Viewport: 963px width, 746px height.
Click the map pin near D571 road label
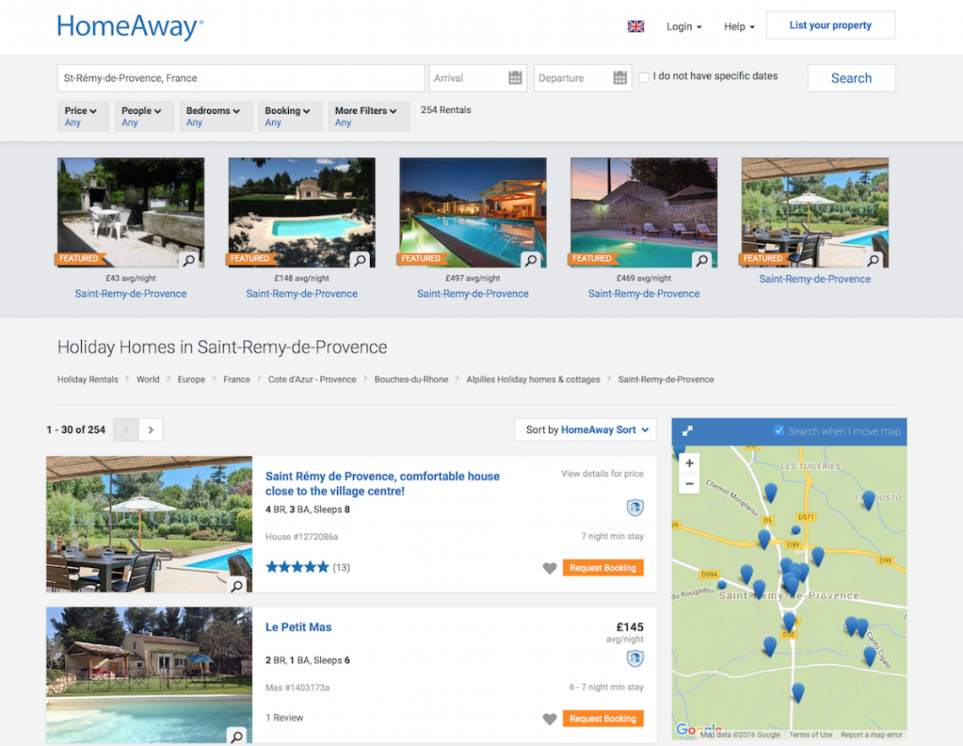pyautogui.click(x=796, y=529)
